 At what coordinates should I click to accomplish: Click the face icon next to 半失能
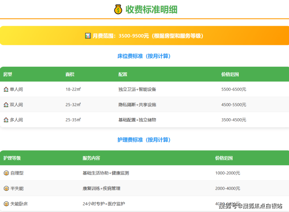pyautogui.click(x=6, y=188)
